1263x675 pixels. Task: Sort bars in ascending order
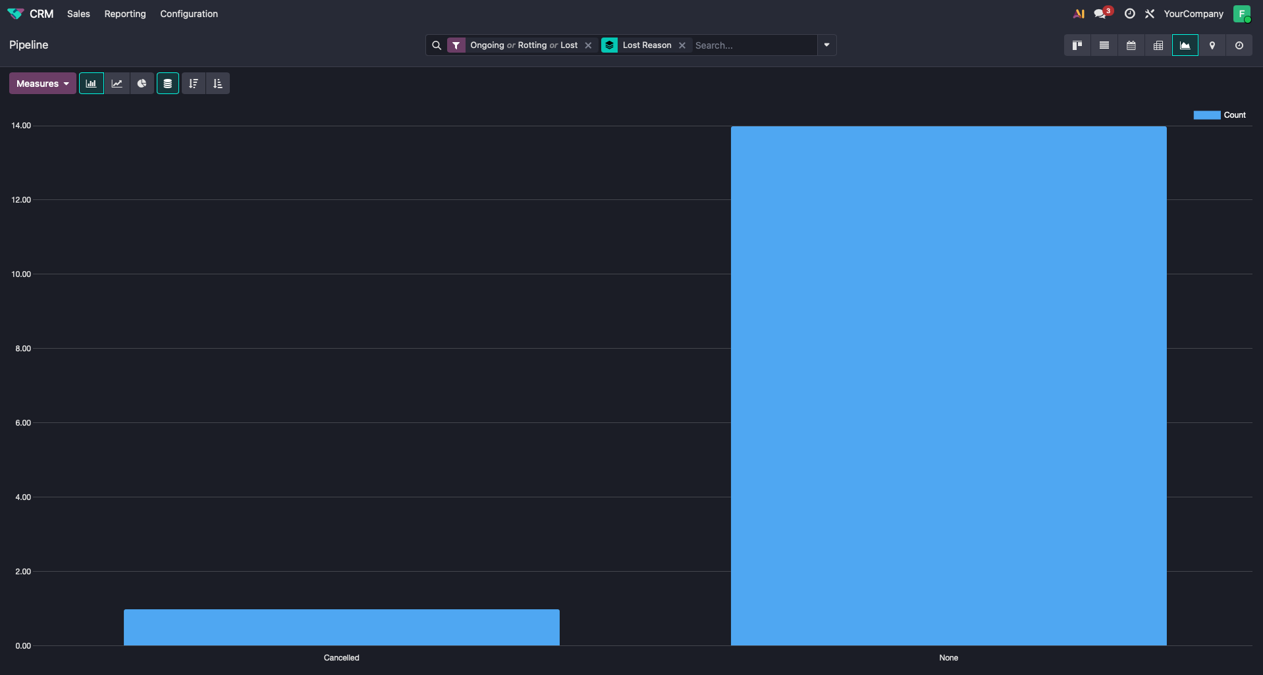point(218,84)
